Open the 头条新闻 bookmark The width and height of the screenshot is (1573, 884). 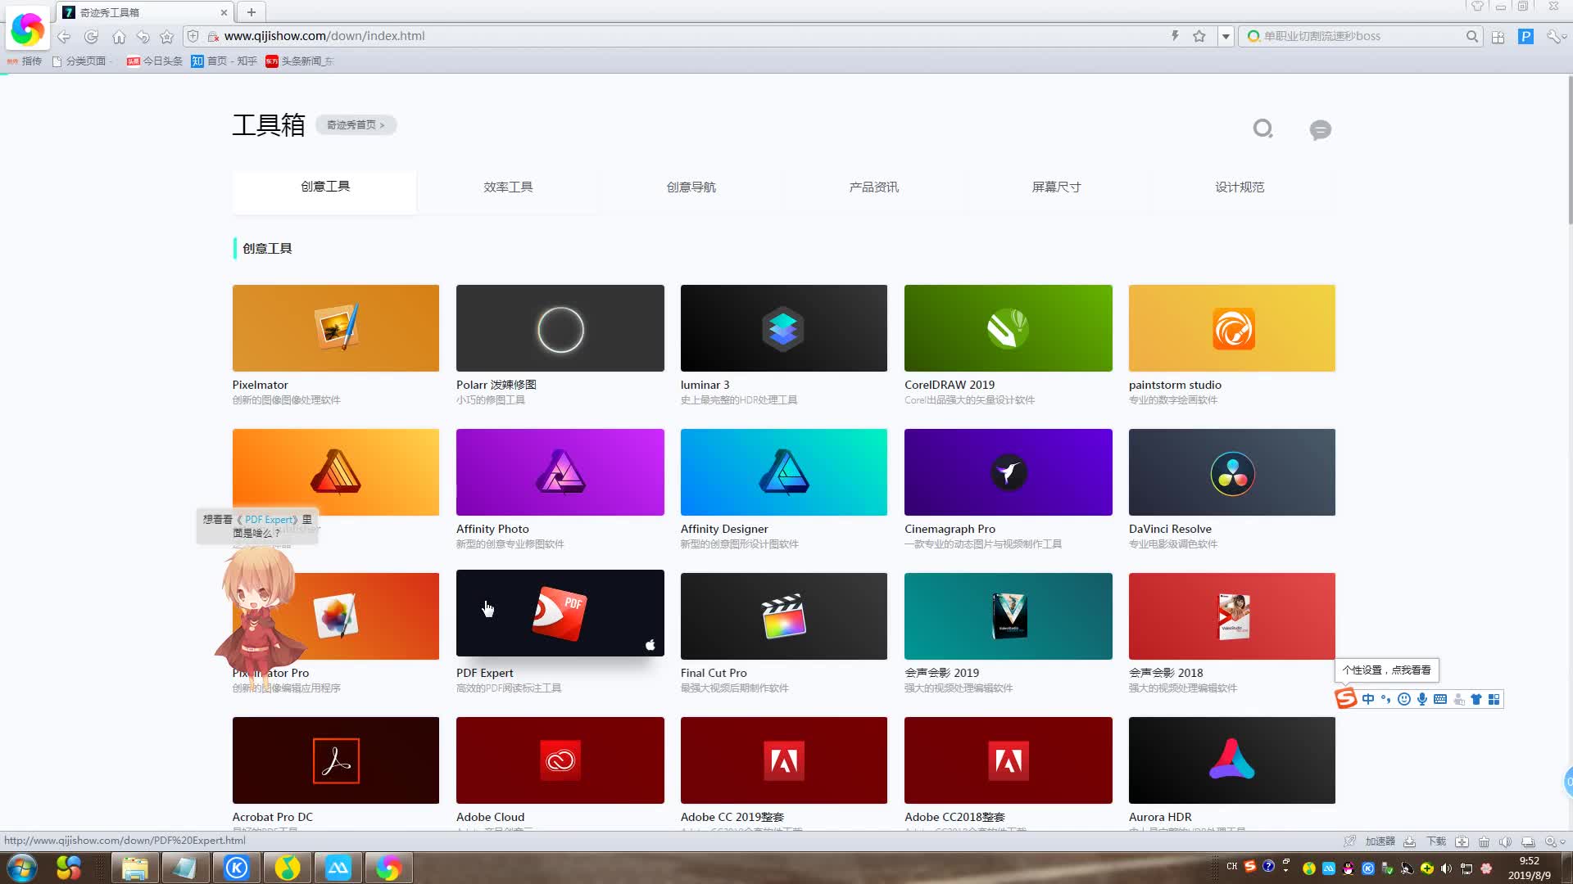point(299,61)
